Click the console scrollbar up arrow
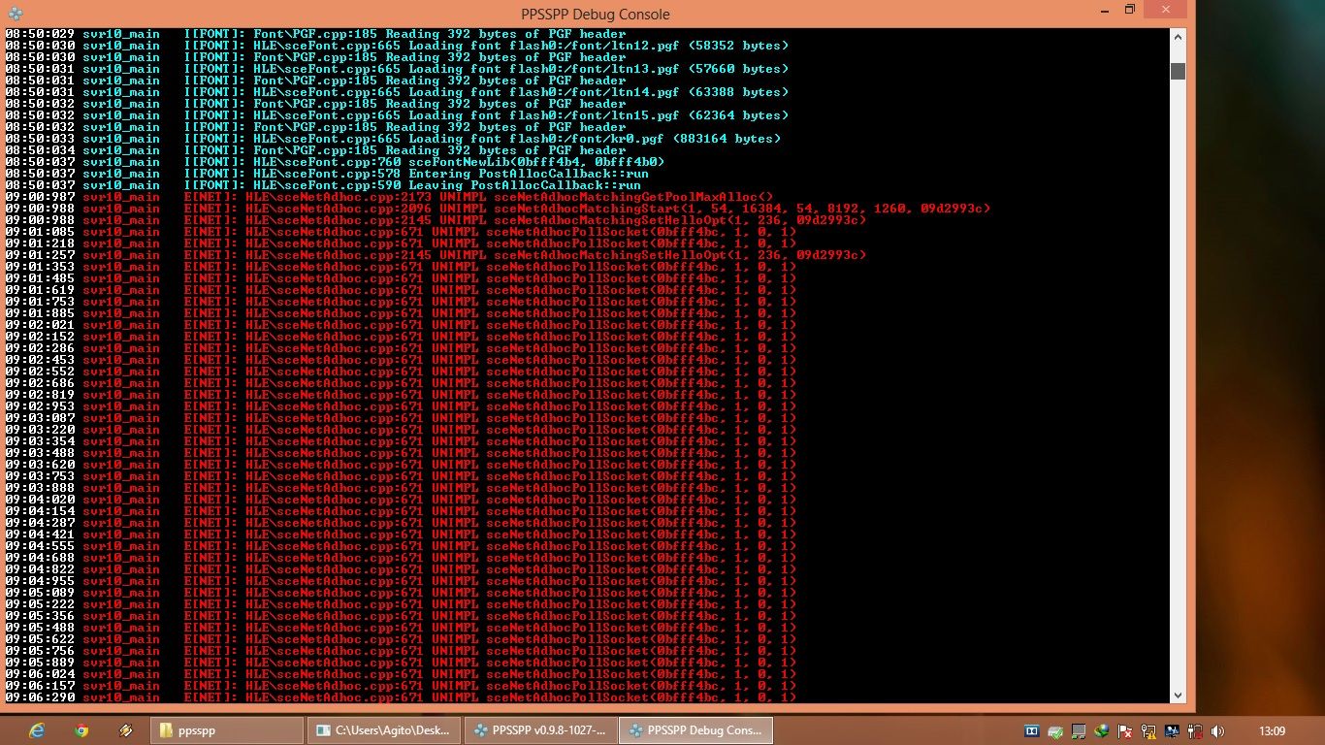1325x745 pixels. pos(1178,36)
